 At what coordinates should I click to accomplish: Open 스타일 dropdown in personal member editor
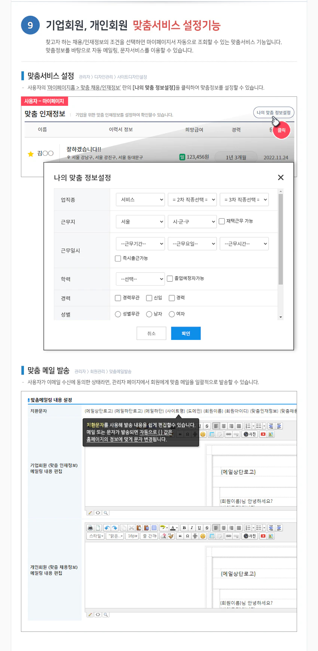click(96, 536)
